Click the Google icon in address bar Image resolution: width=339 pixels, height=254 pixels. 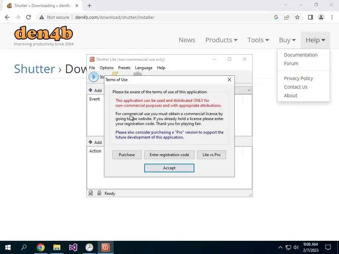click(x=276, y=17)
